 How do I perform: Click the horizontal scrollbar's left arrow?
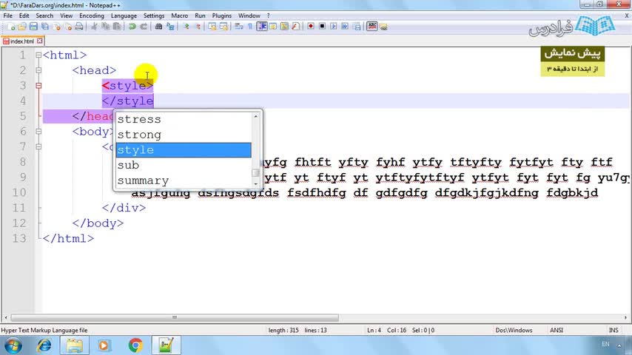pos(6,317)
